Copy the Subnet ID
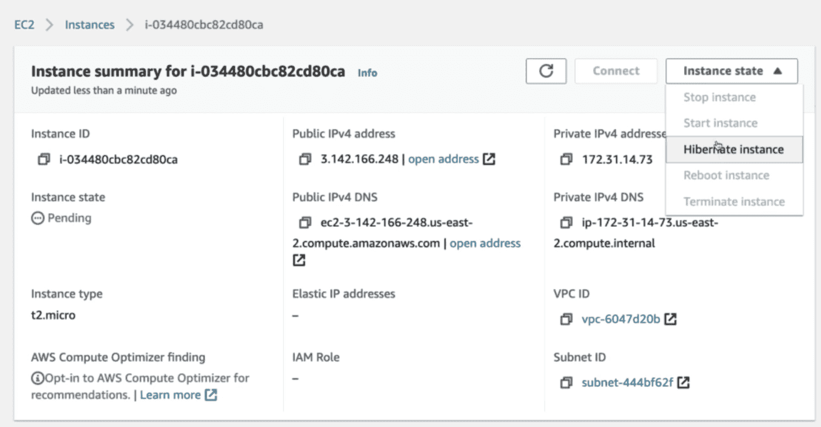Viewport: 821px width, 427px height. coord(566,383)
